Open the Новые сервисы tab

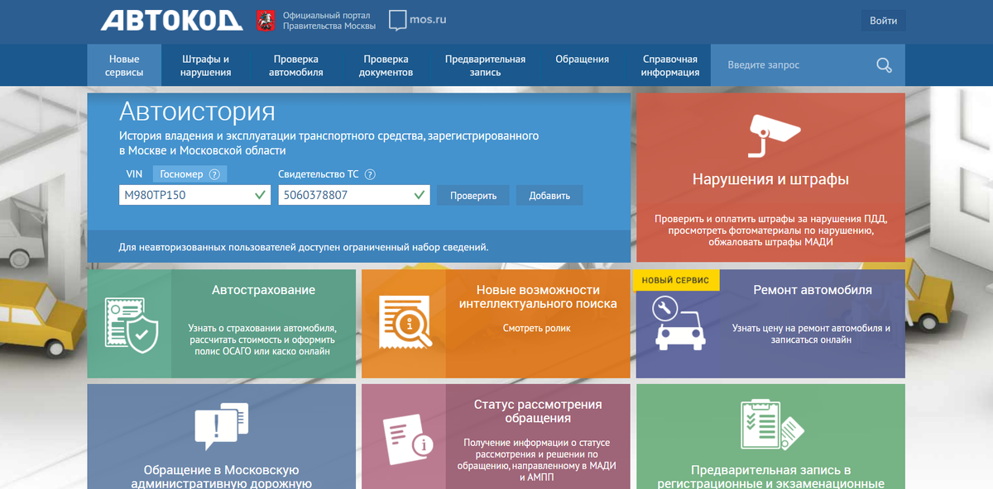[124, 65]
